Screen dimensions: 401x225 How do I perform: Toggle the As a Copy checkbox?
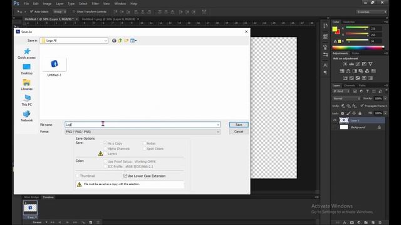105,144
